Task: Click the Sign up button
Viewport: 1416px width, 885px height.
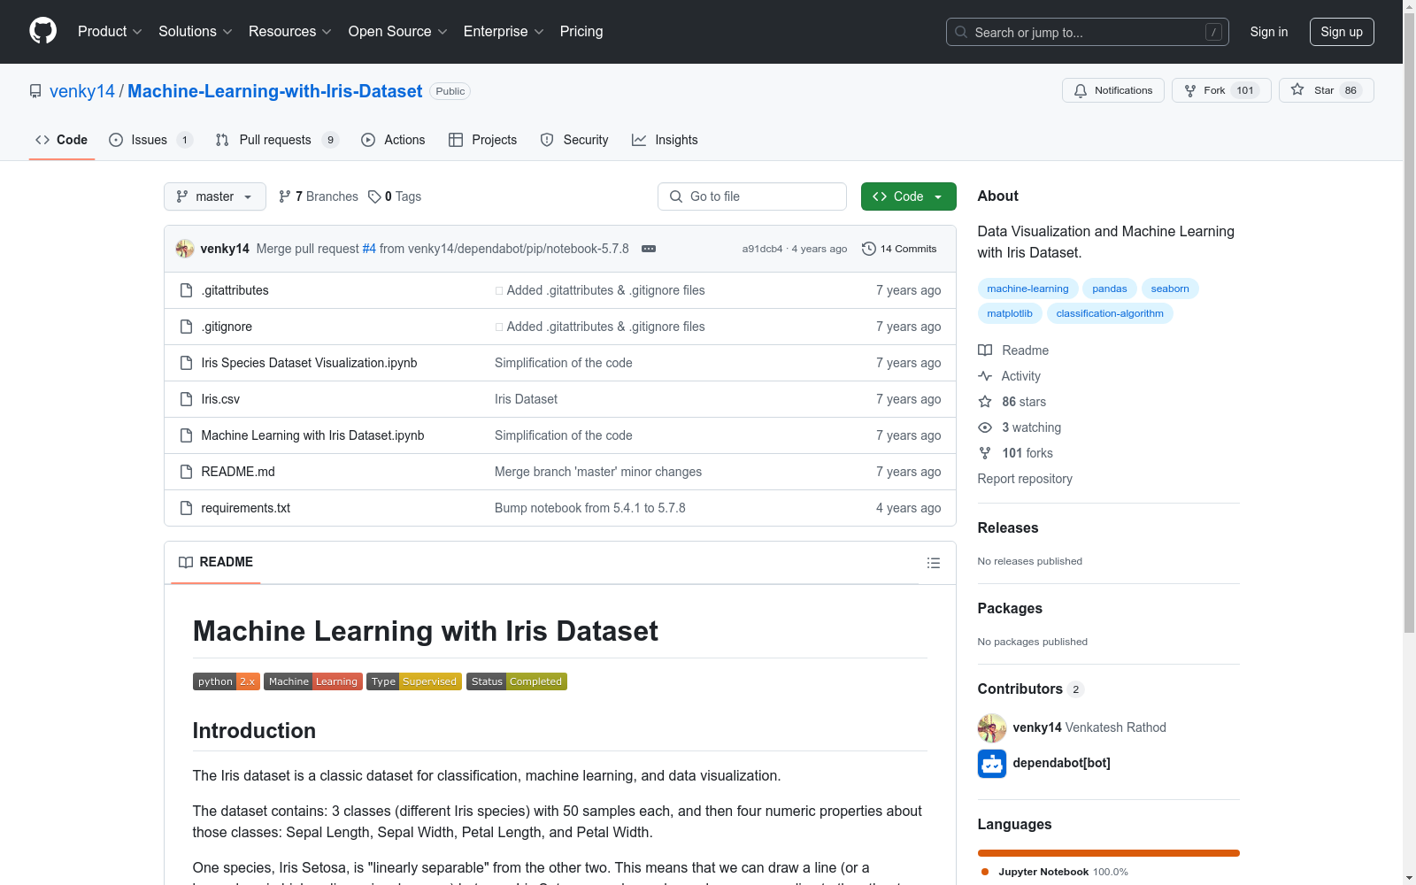Action: coord(1342,32)
